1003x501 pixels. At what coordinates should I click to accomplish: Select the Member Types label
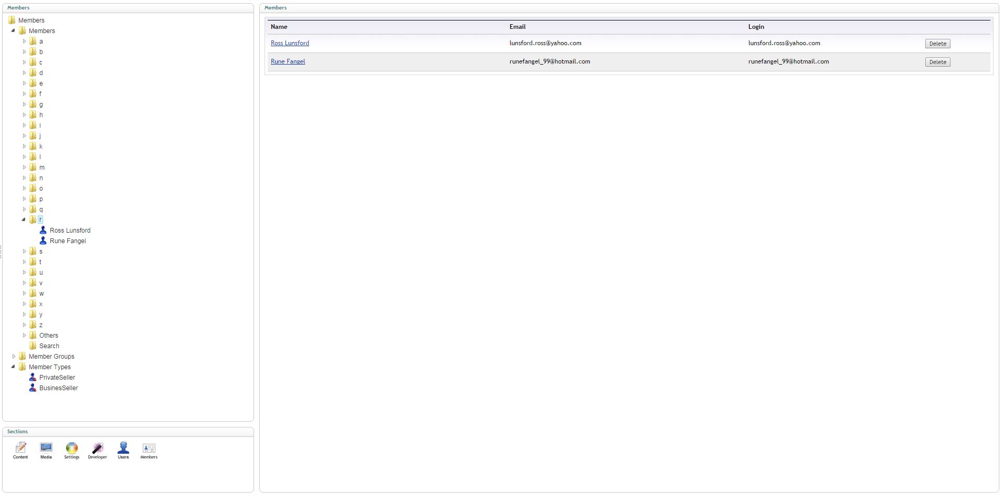coord(49,367)
